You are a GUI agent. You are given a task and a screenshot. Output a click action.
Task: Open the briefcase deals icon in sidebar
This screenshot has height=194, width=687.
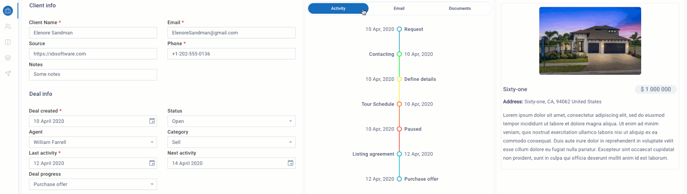click(8, 11)
